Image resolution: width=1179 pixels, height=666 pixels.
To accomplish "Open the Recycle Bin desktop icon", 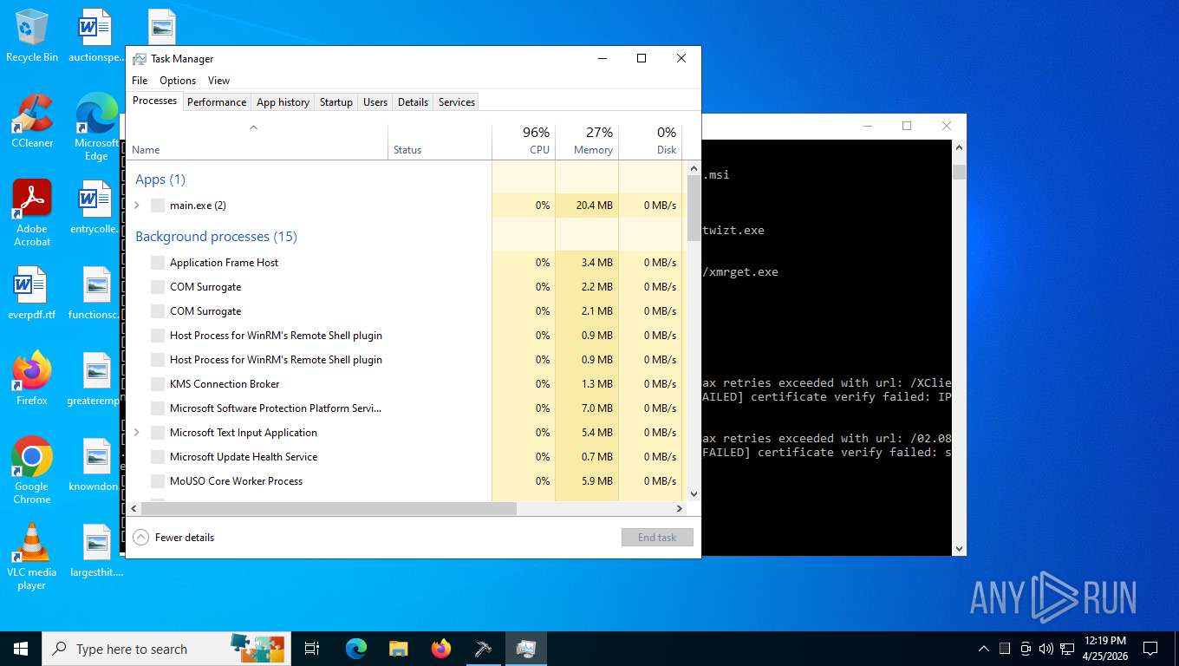I will [x=32, y=36].
